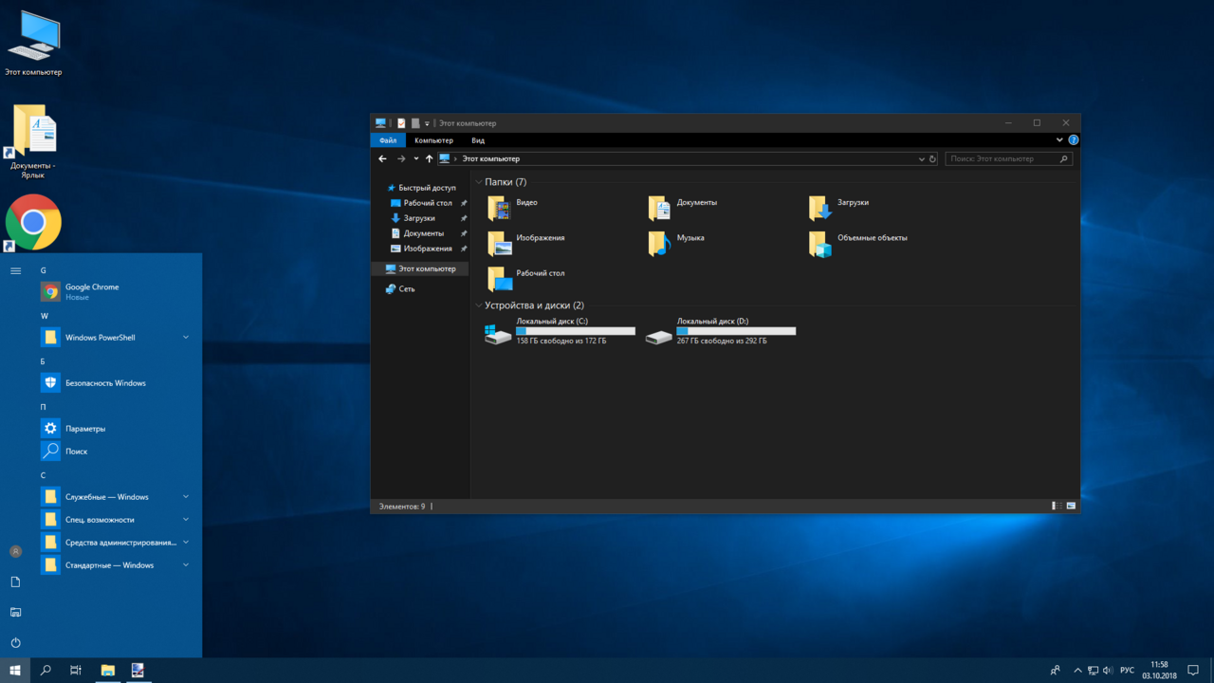Viewport: 1214px width, 683px height.
Task: Open File Explorer taskbar button
Action: (108, 671)
